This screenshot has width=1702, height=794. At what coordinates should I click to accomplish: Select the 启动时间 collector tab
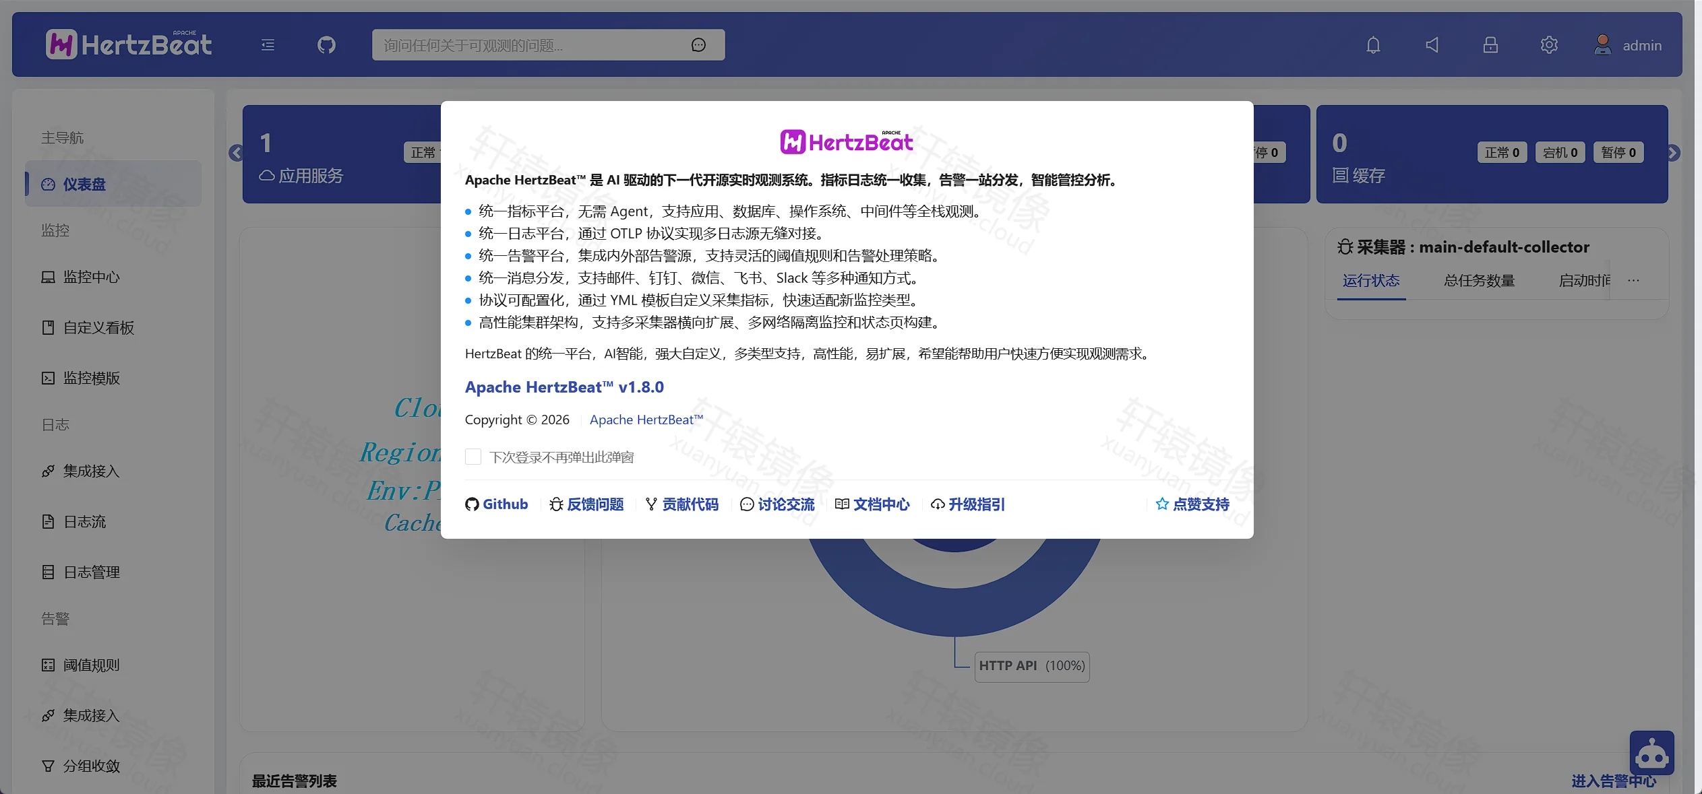point(1584,281)
